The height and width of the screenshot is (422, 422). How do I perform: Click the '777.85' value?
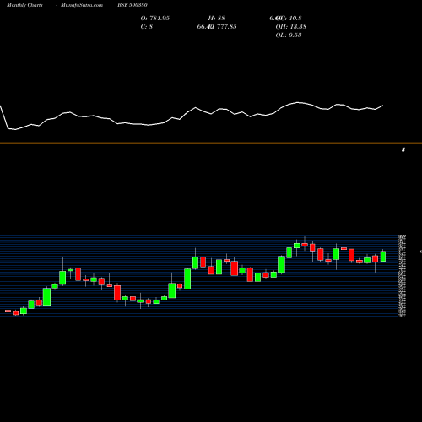[x=226, y=27]
